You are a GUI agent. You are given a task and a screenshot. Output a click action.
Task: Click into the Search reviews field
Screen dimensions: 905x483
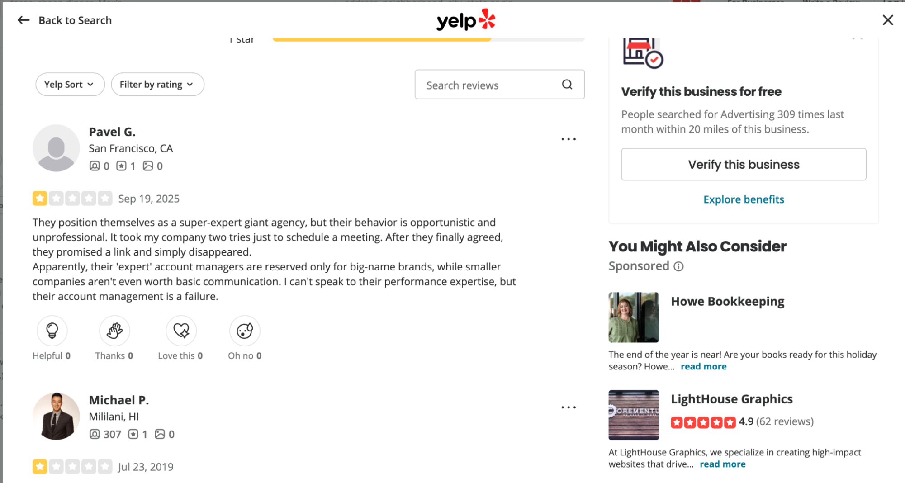pyautogui.click(x=488, y=85)
